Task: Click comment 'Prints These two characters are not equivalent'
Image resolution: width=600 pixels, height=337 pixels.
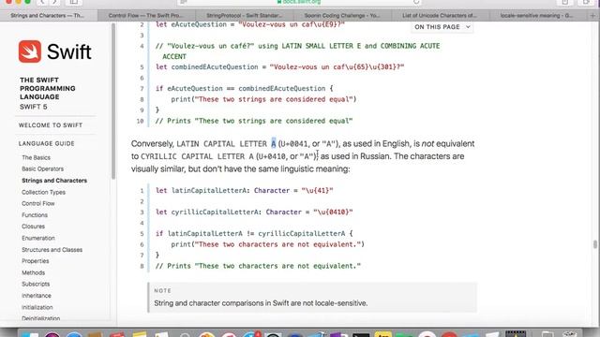Action: (x=258, y=266)
